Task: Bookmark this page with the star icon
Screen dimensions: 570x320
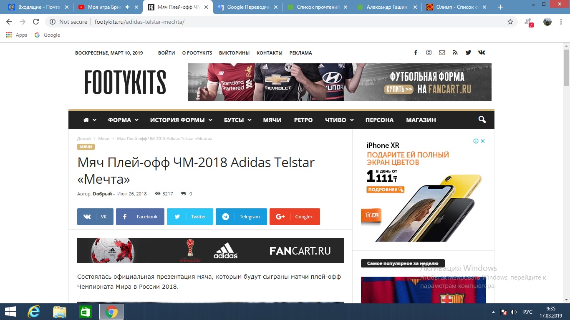Action: [510, 22]
